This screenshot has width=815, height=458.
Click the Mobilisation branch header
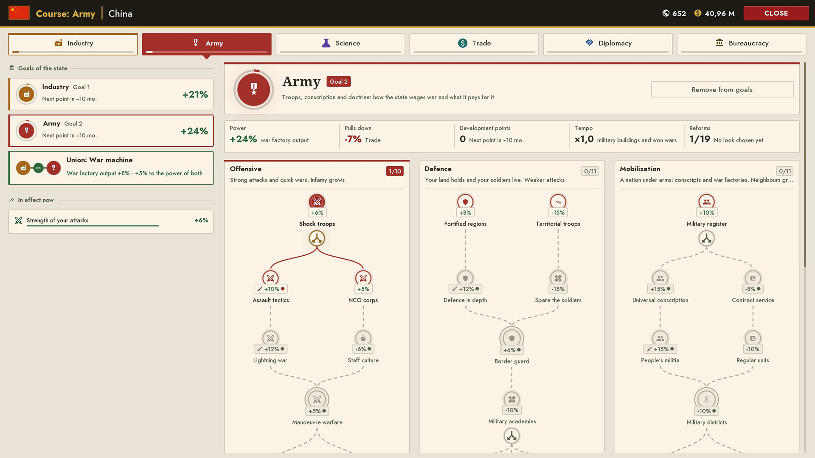(x=706, y=174)
